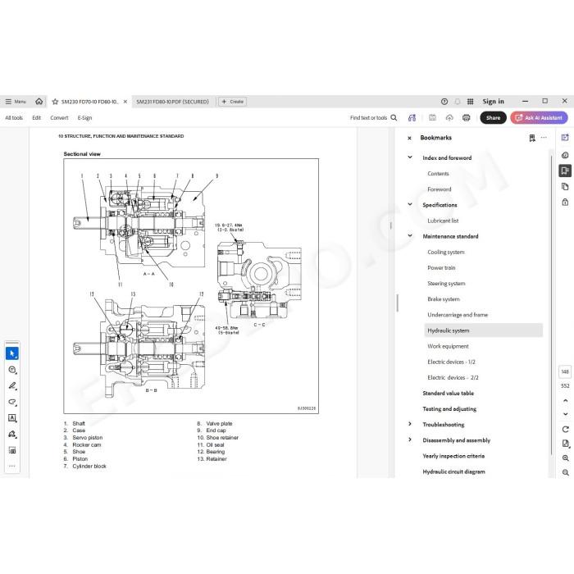
Task: Click the Create button
Action: point(232,102)
